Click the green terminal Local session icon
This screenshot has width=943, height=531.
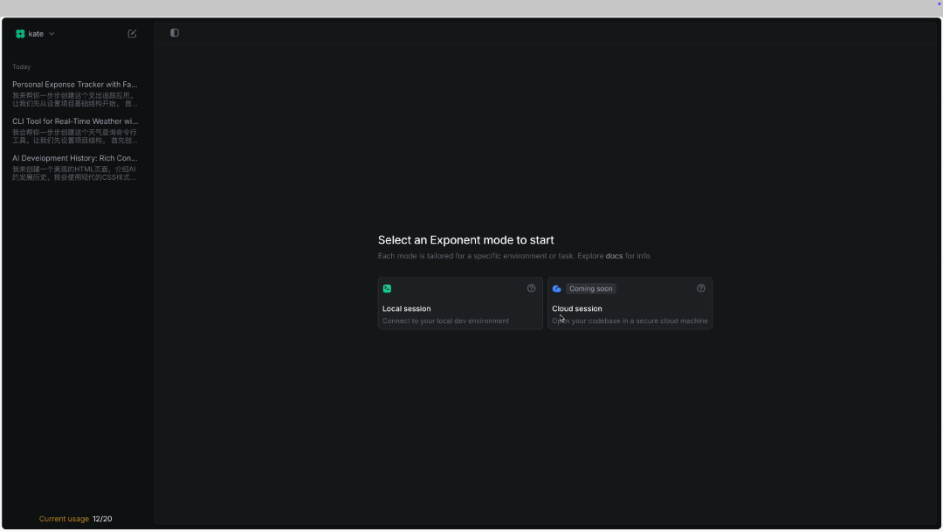pyautogui.click(x=388, y=289)
